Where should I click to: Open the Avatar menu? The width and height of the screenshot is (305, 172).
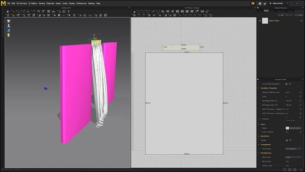[58, 3]
